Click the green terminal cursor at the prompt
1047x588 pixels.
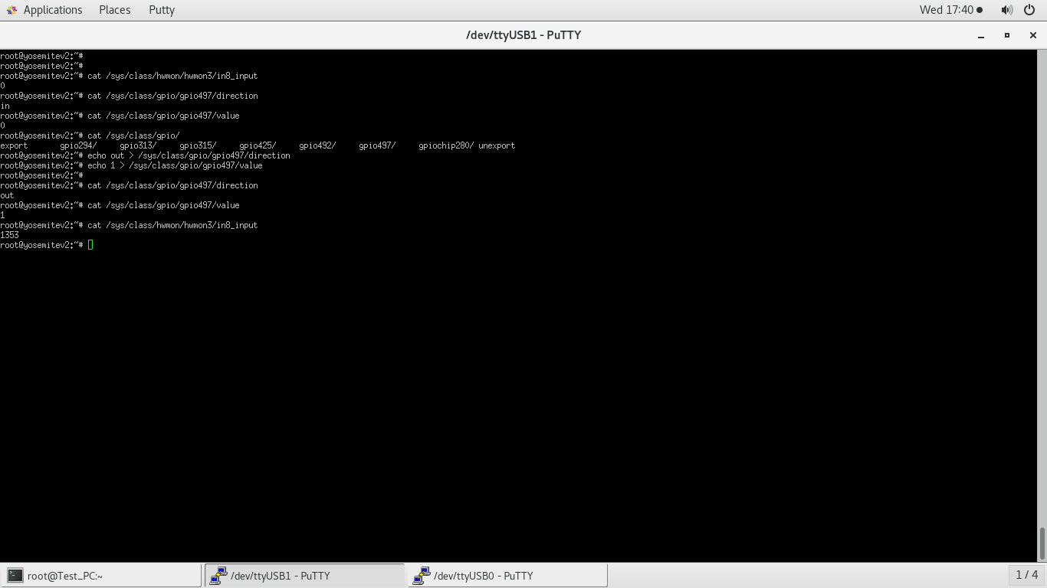pyautogui.click(x=90, y=245)
